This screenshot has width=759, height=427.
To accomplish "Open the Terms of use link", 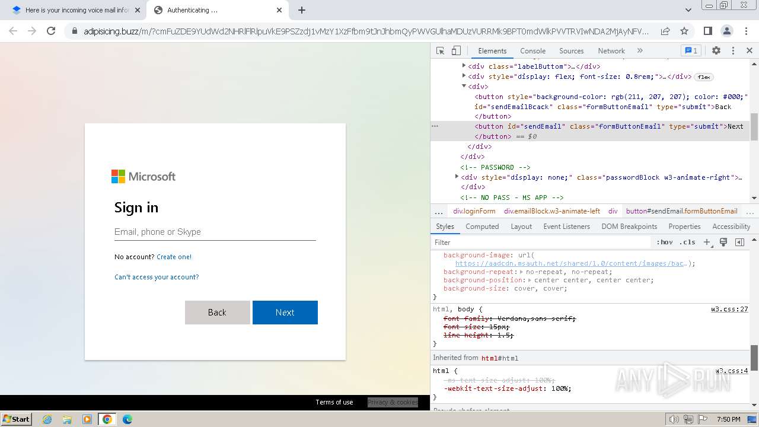I will [334, 402].
